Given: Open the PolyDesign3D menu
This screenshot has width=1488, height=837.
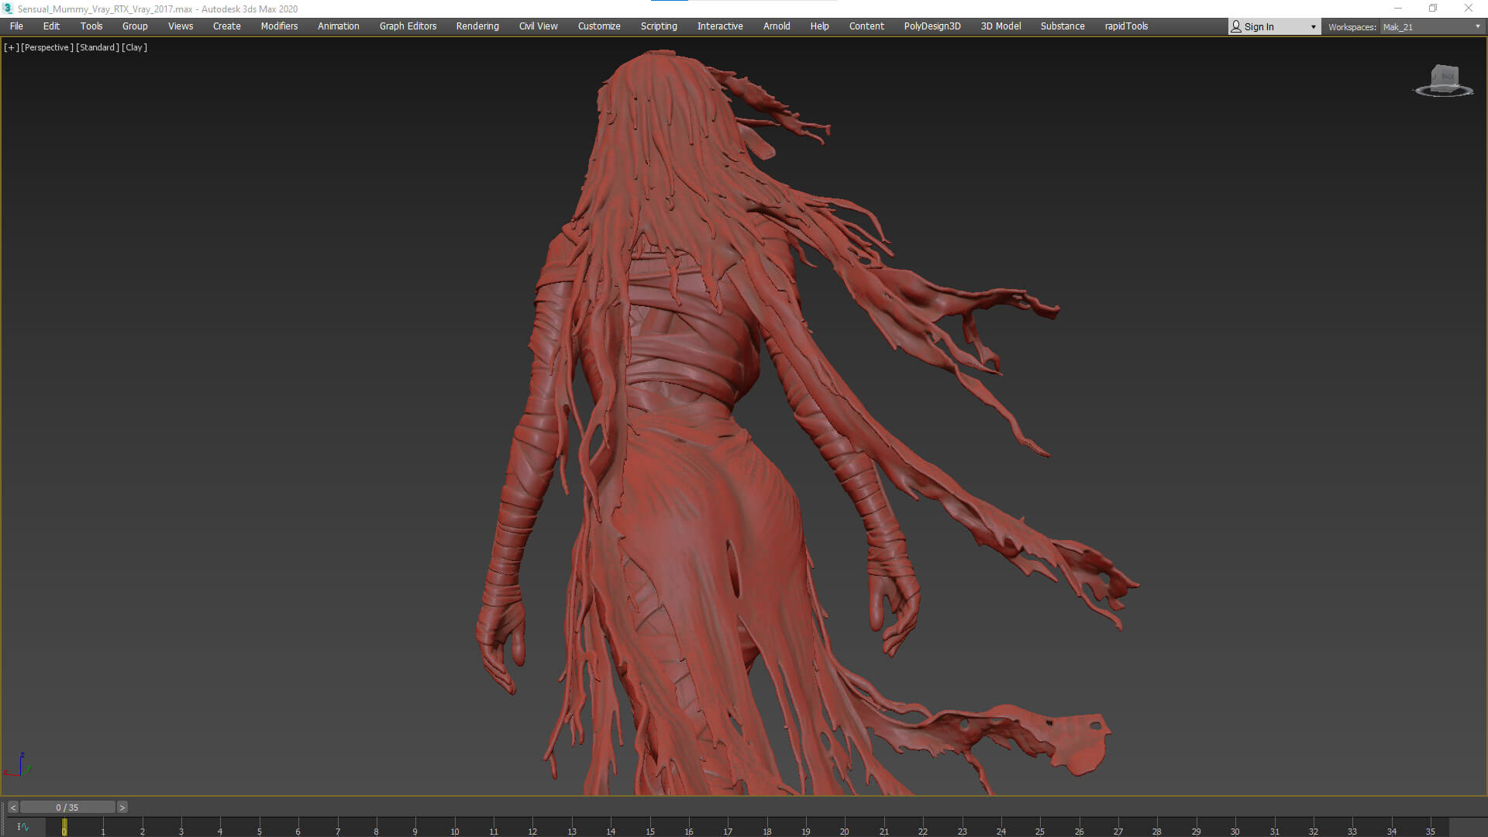Looking at the screenshot, I should (x=932, y=26).
